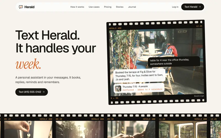Click the Text (415) 555-0142 button
The width and height of the screenshot is (221, 138).
(x=31, y=92)
